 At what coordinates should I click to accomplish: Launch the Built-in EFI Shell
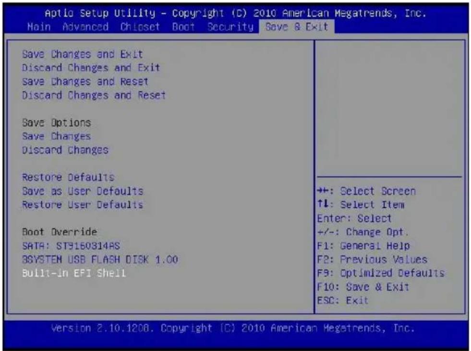coord(74,273)
